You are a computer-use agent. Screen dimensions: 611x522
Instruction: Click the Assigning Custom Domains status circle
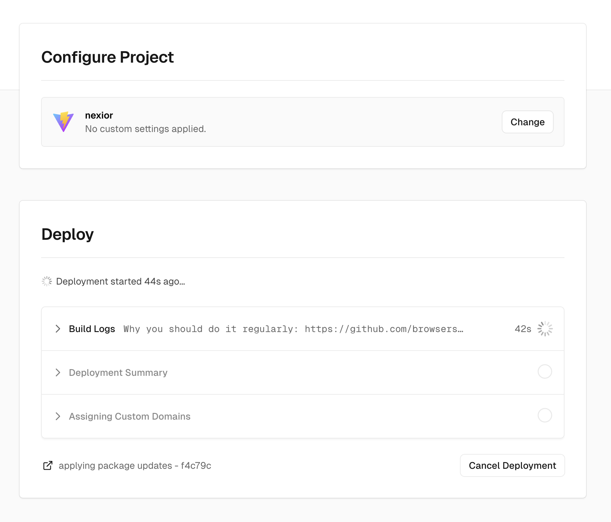point(545,416)
